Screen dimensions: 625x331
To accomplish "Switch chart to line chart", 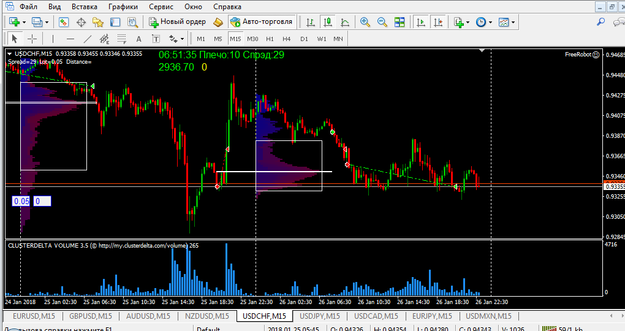I will [345, 22].
